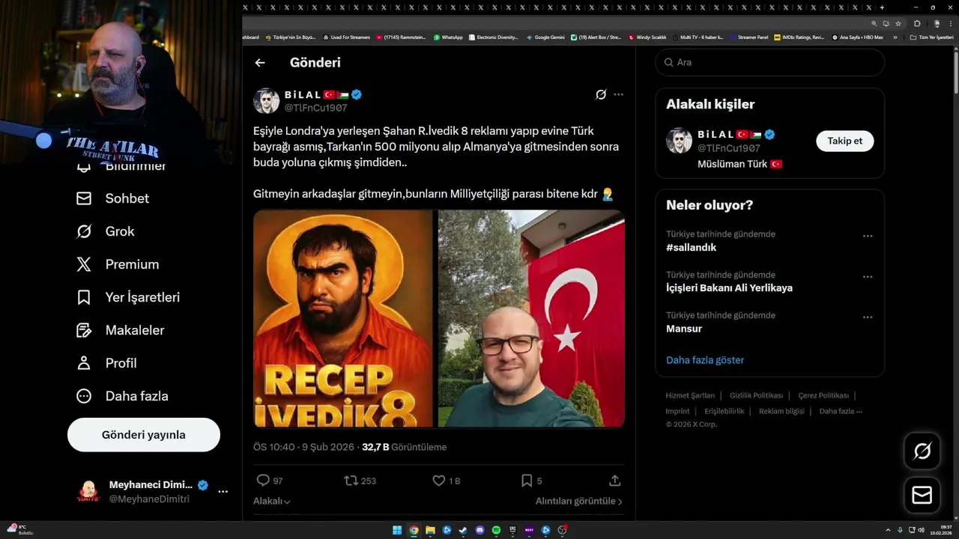The height and width of the screenshot is (539, 959).
Task: Open more options for Mansur trend
Action: tap(868, 317)
